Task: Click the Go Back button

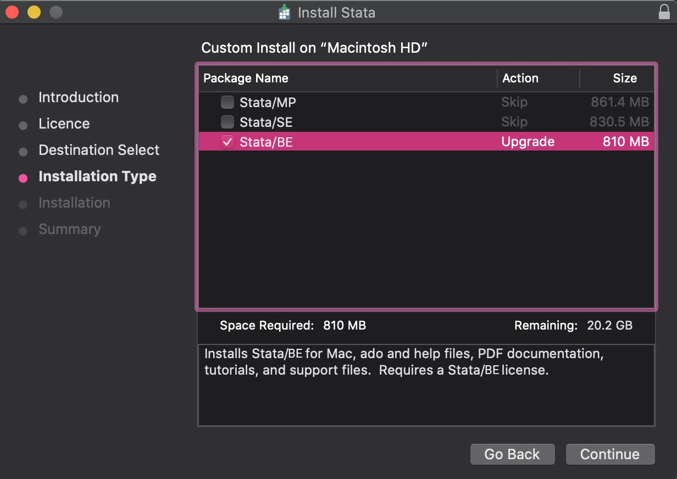Action: tap(512, 454)
